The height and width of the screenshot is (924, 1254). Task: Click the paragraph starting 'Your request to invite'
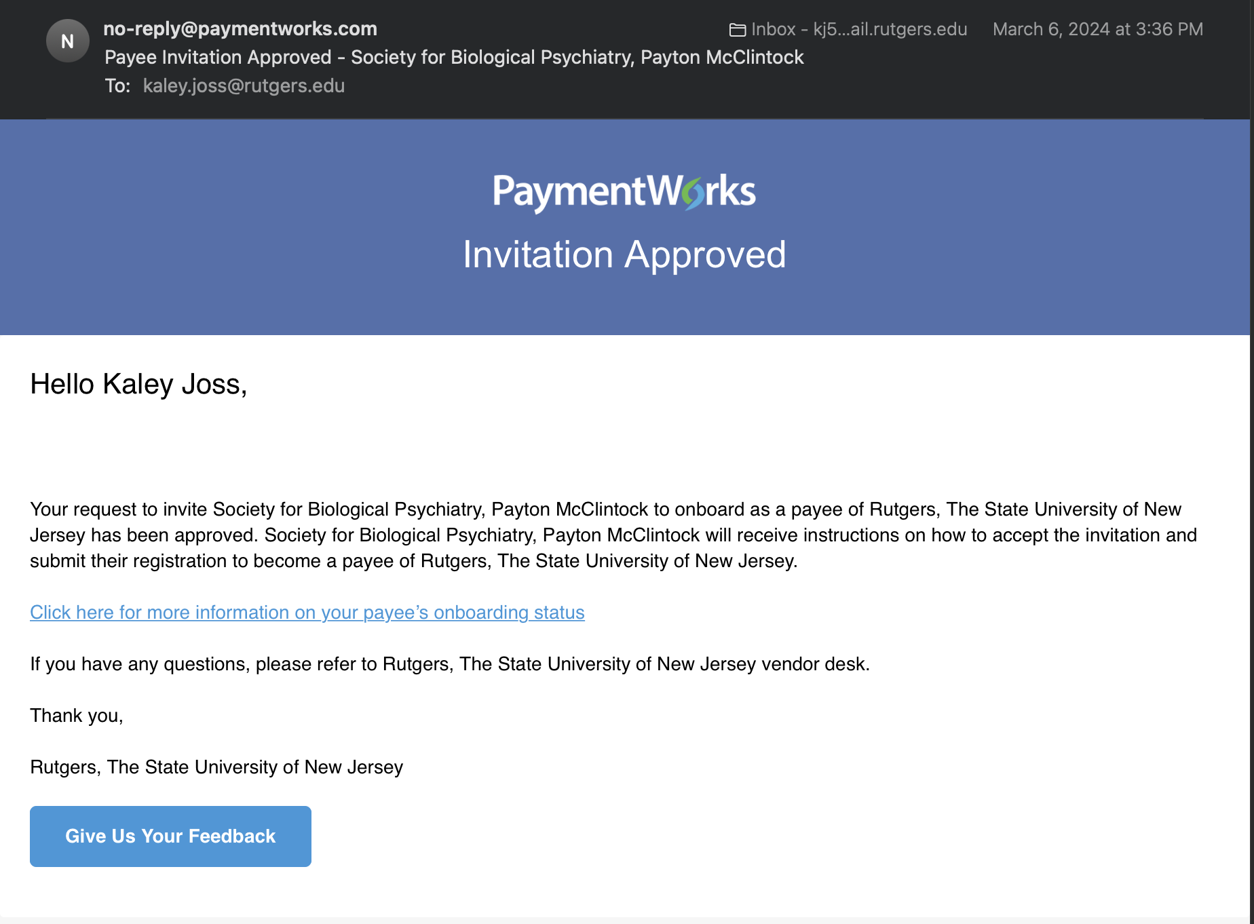tap(613, 535)
